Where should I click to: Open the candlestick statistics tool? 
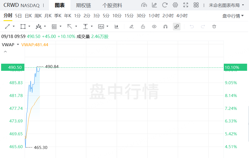coord(117,27)
